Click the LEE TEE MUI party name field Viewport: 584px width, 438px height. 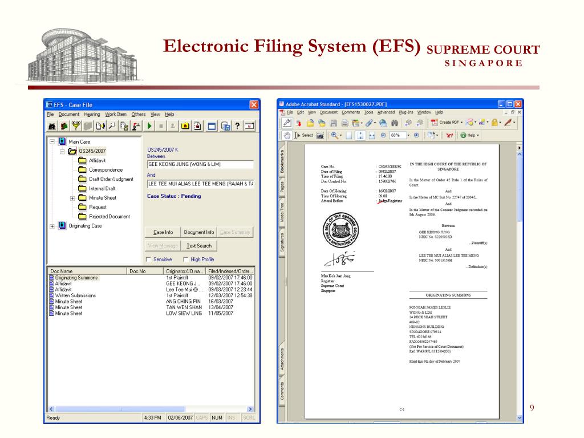pyautogui.click(x=200, y=184)
